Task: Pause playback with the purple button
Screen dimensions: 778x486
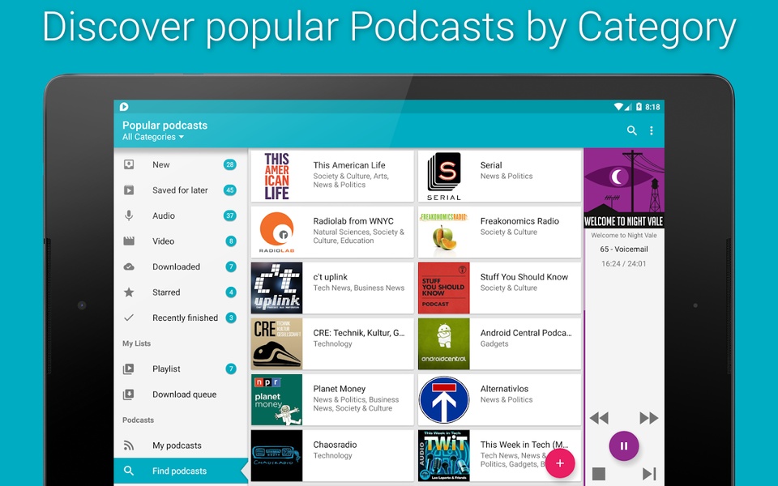Action: pos(624,446)
